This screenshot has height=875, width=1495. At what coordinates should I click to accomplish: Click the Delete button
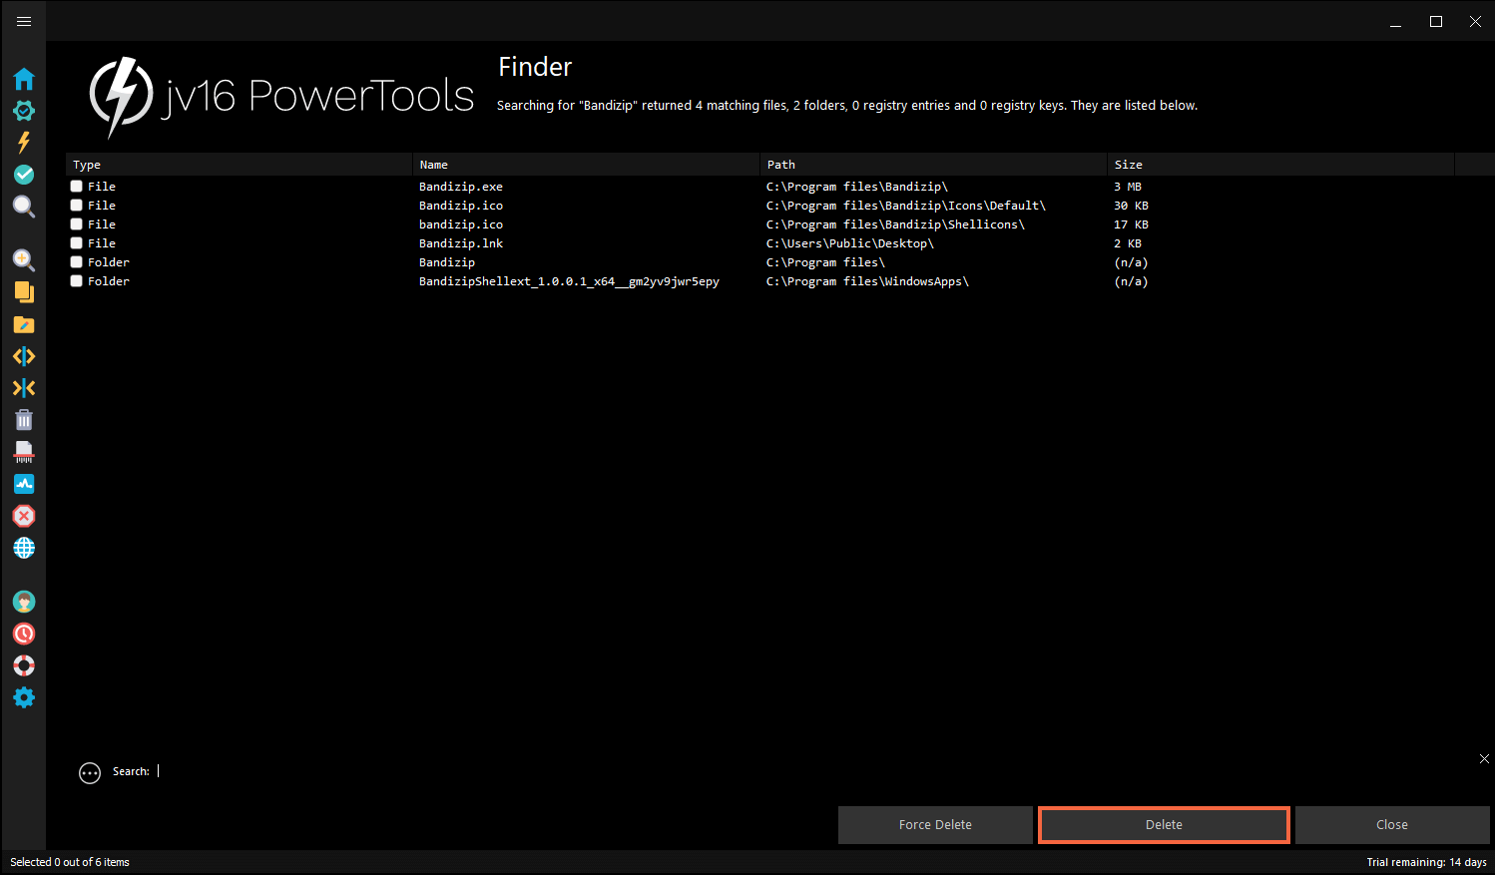click(1164, 825)
